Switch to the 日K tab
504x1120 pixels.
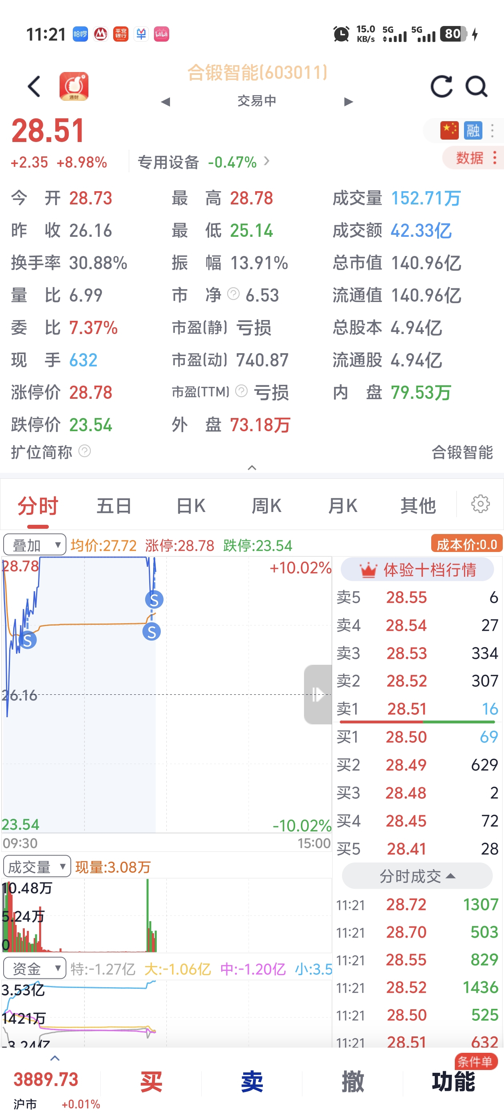191,506
